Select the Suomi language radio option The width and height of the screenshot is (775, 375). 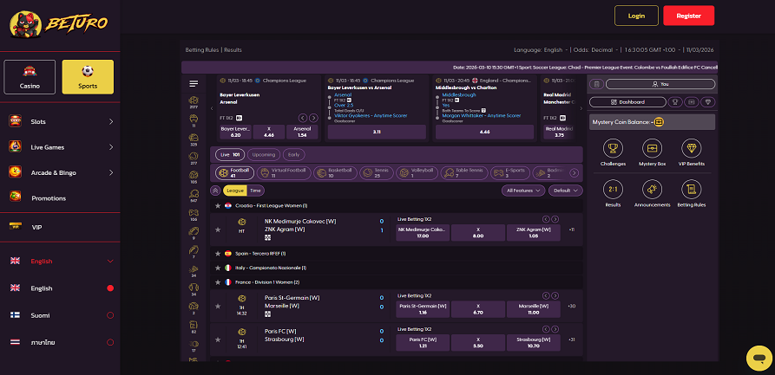coord(110,315)
